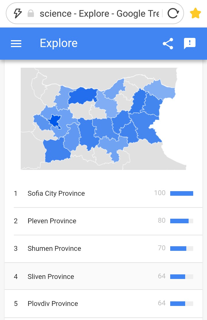Image resolution: width=207 pixels, height=320 pixels.
Task: Open the hamburger navigation menu
Action: (x=16, y=44)
